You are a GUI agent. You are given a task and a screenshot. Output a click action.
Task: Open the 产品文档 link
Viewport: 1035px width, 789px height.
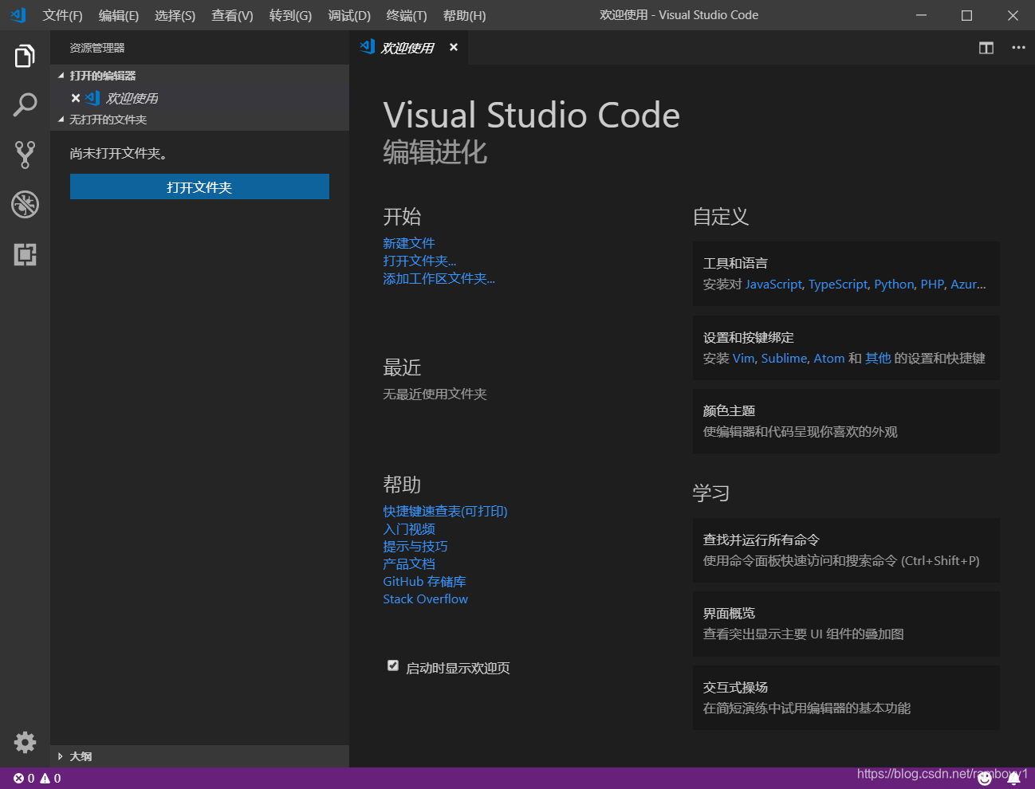[408, 563]
